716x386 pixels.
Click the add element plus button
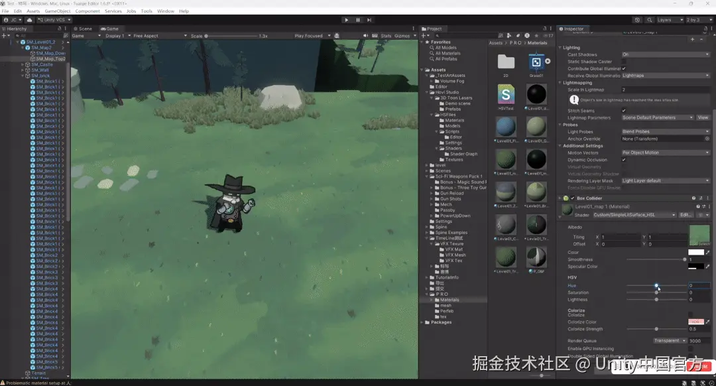pyautogui.click(x=692, y=39)
